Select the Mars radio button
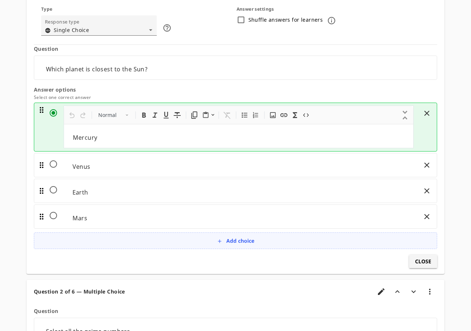Image resolution: width=471 pixels, height=331 pixels. 53,216
